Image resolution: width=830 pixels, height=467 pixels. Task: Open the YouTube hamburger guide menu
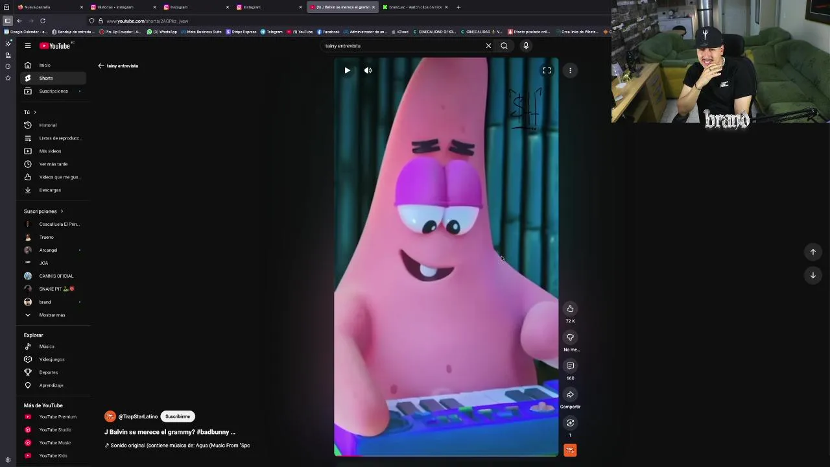(x=28, y=45)
